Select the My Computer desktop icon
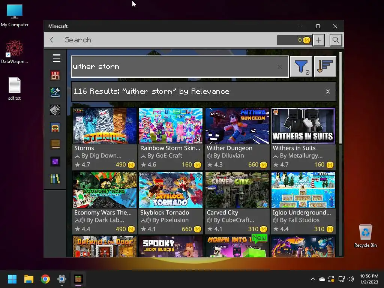The height and width of the screenshot is (288, 384). coord(15,15)
